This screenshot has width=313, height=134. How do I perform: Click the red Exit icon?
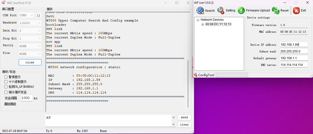(296, 10)
